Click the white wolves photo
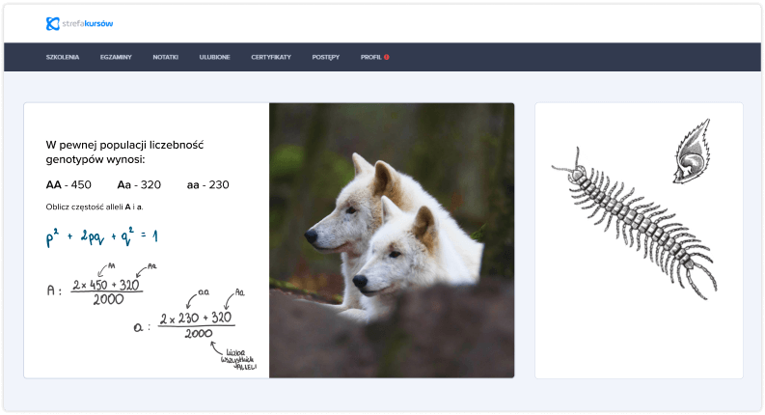Image resolution: width=765 pixels, height=415 pixels. click(x=391, y=239)
